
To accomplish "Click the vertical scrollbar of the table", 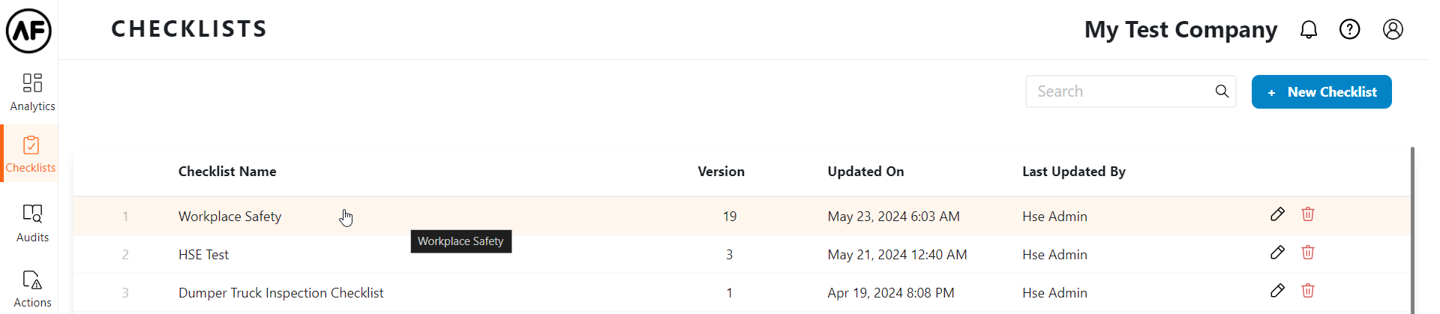I will coord(1412,225).
